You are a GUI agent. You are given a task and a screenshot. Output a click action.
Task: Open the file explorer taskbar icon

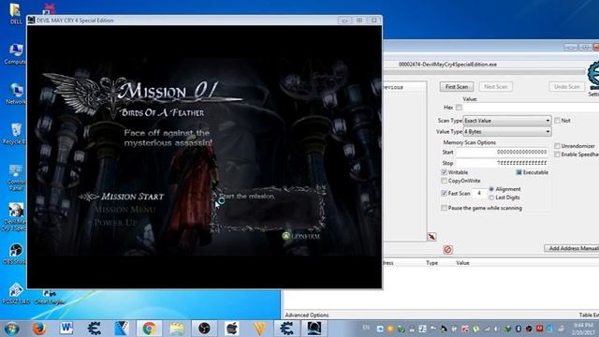177,329
